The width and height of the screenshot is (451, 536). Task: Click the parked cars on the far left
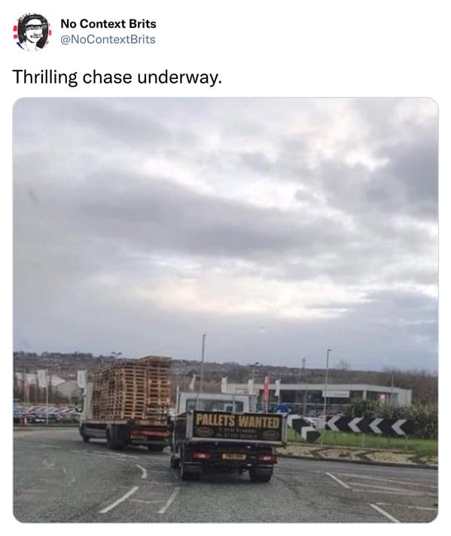(46, 414)
